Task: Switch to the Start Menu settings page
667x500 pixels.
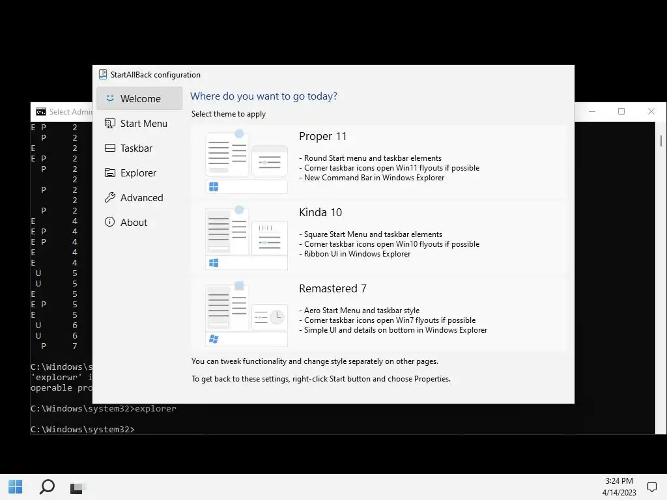Action: pyautogui.click(x=139, y=123)
